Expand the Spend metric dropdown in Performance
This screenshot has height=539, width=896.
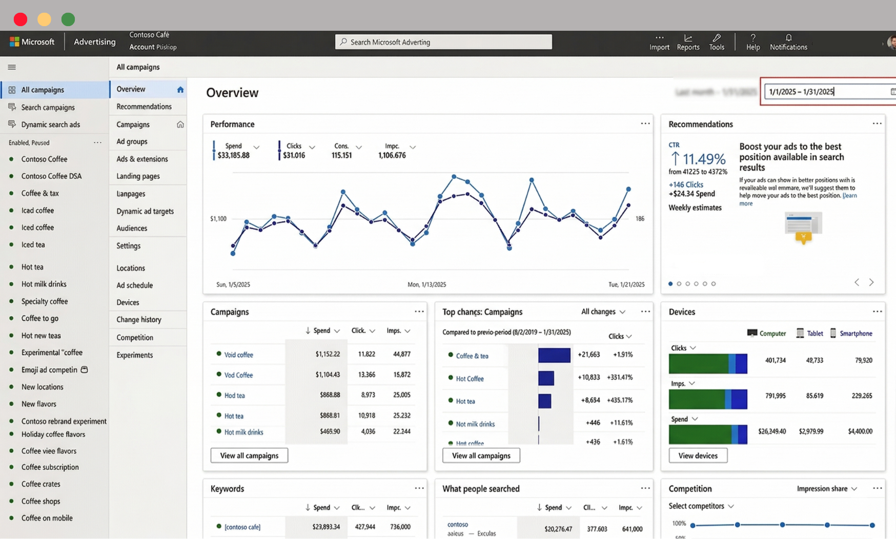click(256, 148)
